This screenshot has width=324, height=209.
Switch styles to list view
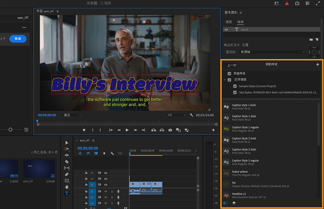pyautogui.click(x=226, y=203)
